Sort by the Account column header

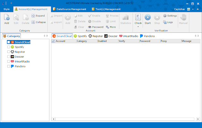tap(66, 41)
